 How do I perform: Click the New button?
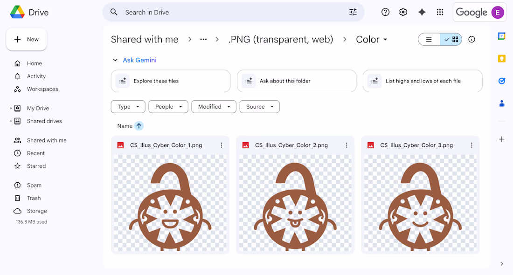point(27,39)
